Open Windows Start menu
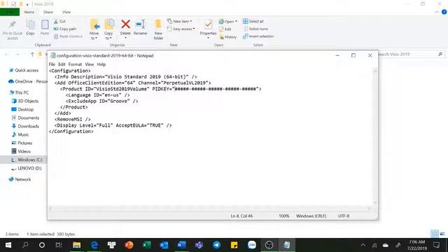 pos(8,245)
